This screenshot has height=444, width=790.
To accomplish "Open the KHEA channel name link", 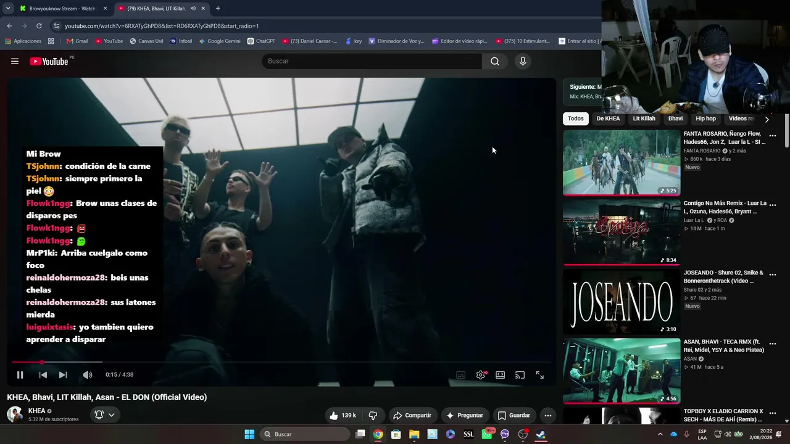I will [36, 411].
